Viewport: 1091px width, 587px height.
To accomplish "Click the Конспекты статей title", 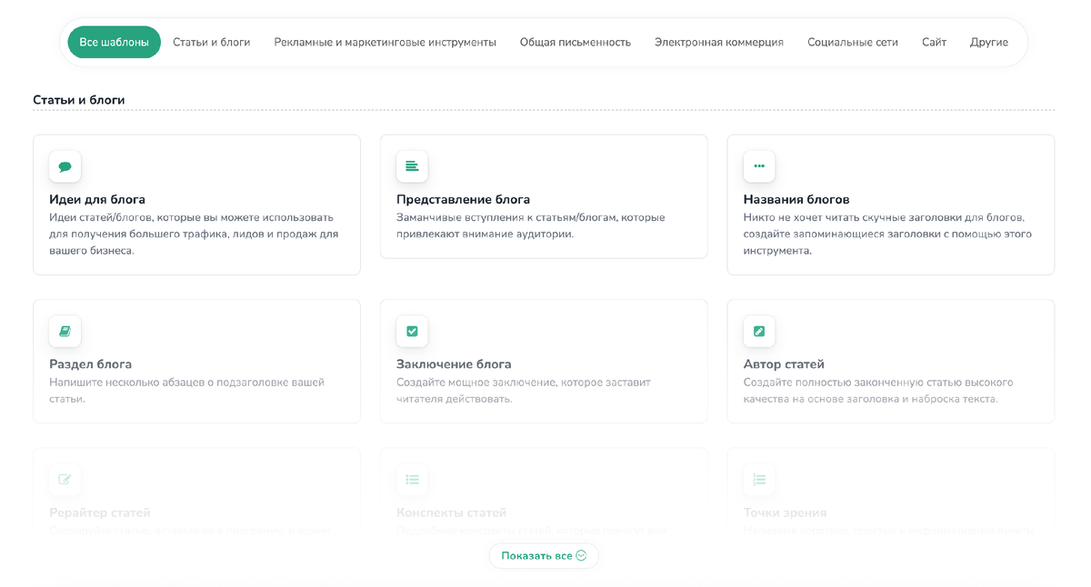I will pyautogui.click(x=451, y=512).
